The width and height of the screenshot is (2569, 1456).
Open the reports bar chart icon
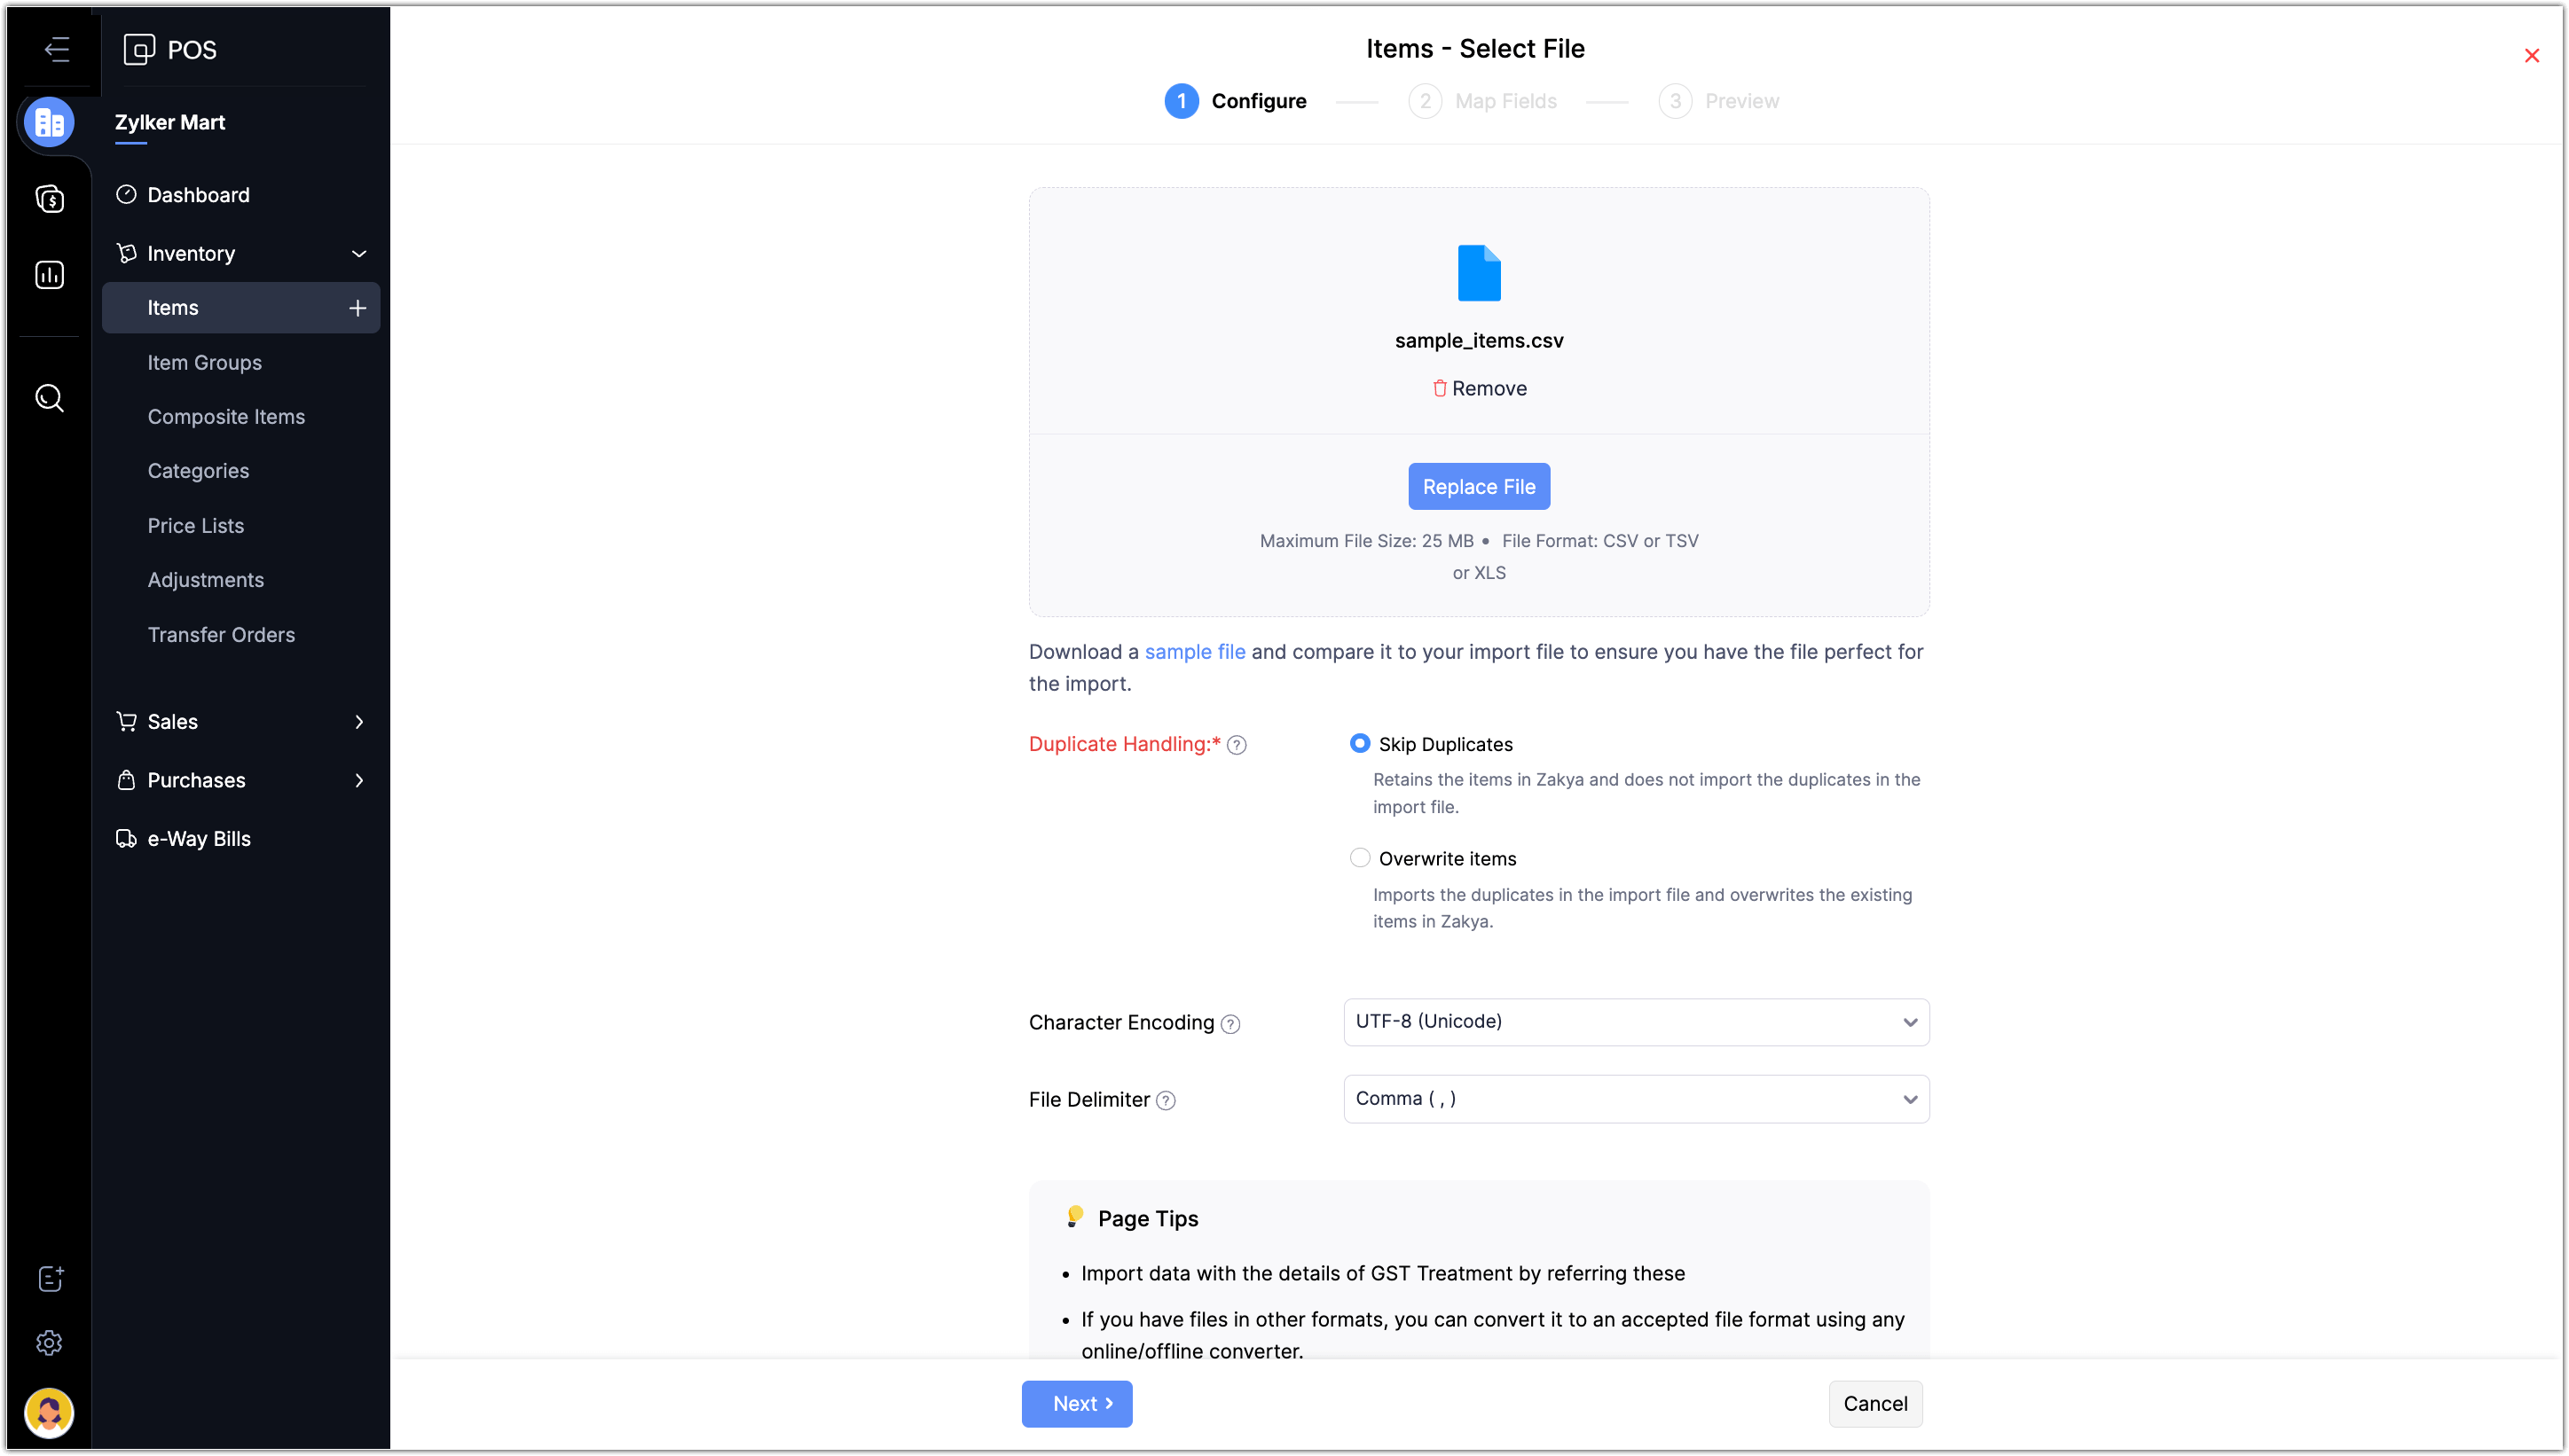[49, 275]
